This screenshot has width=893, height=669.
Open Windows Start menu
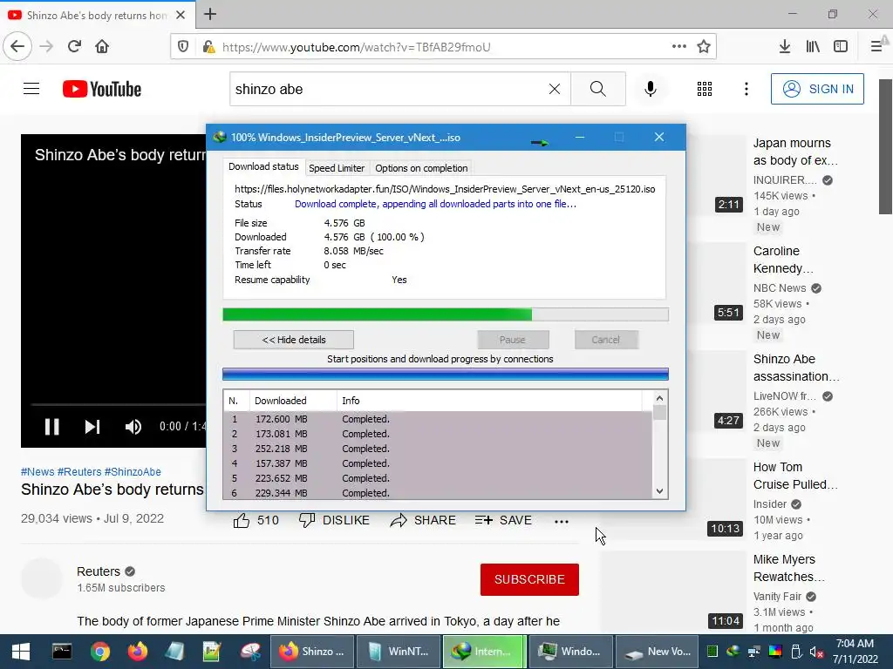[21, 652]
